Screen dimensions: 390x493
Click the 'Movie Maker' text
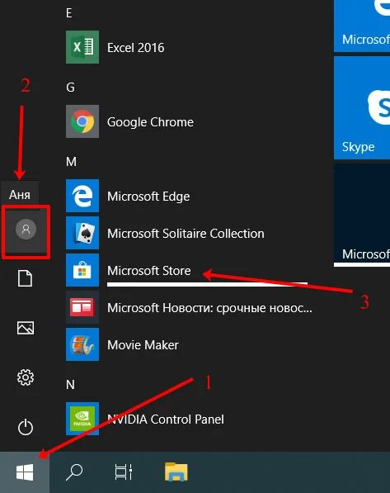[143, 345]
